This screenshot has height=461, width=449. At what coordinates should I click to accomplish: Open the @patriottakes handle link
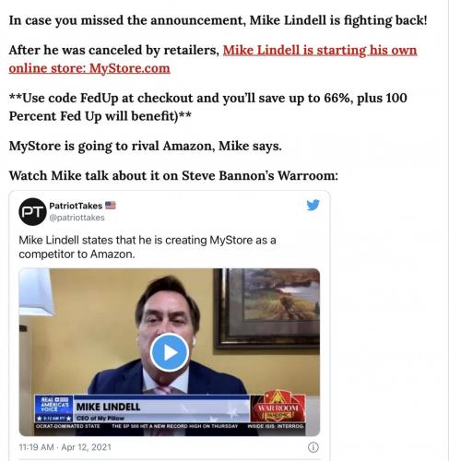coord(77,218)
